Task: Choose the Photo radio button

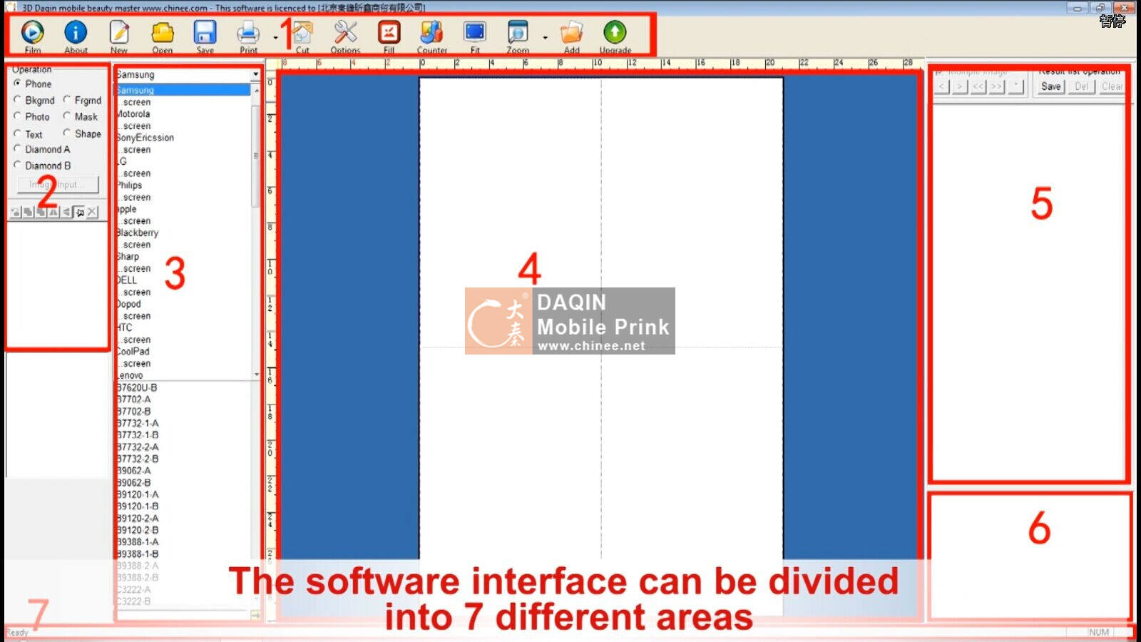Action: [17, 116]
